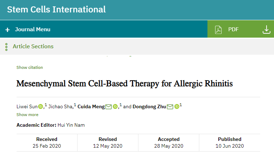The height and width of the screenshot is (159, 274).
Task: Click the plus icon beside Journal Menu
Action: point(7,29)
